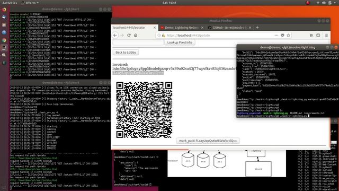Click the Lookup Pixel Info button

[x=180, y=42]
